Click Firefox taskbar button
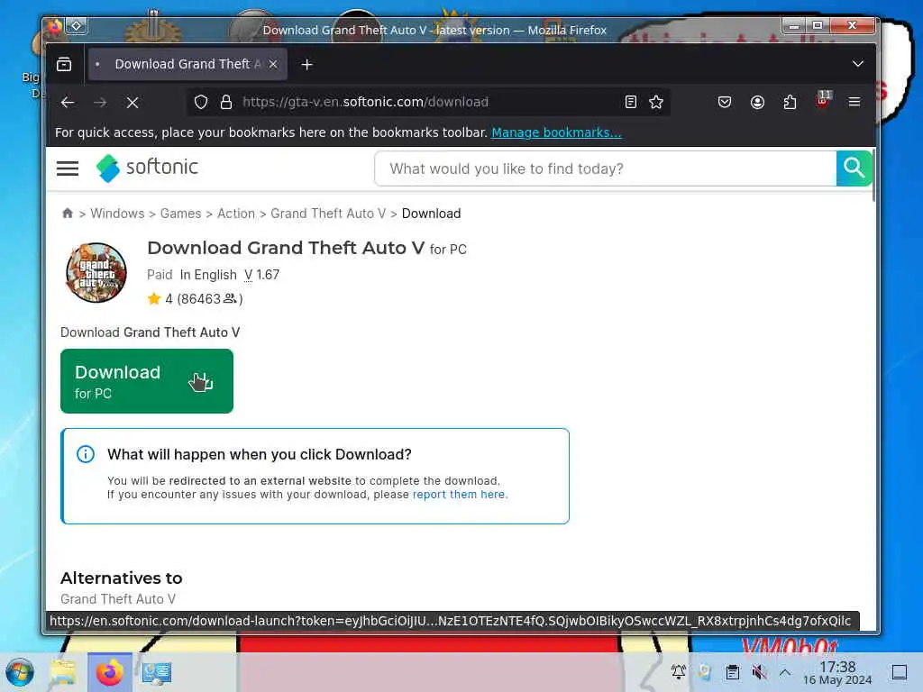Screen dimensions: 923x692 tap(109, 672)
